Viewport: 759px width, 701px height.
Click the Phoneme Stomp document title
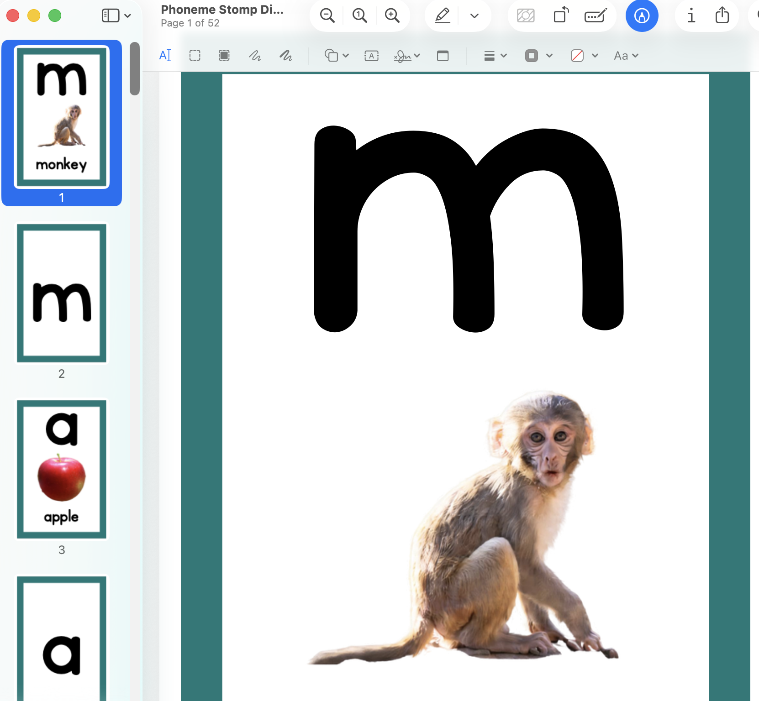click(222, 10)
